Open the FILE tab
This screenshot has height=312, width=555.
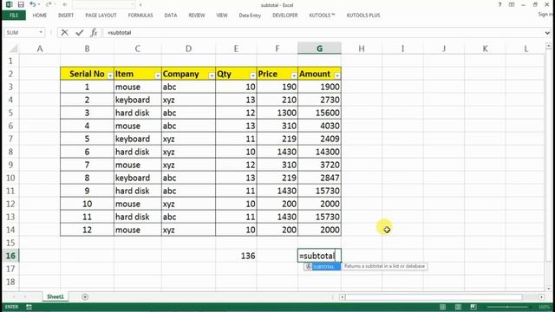click(14, 16)
